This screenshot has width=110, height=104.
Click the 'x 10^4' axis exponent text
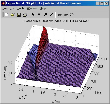coord(23,97)
